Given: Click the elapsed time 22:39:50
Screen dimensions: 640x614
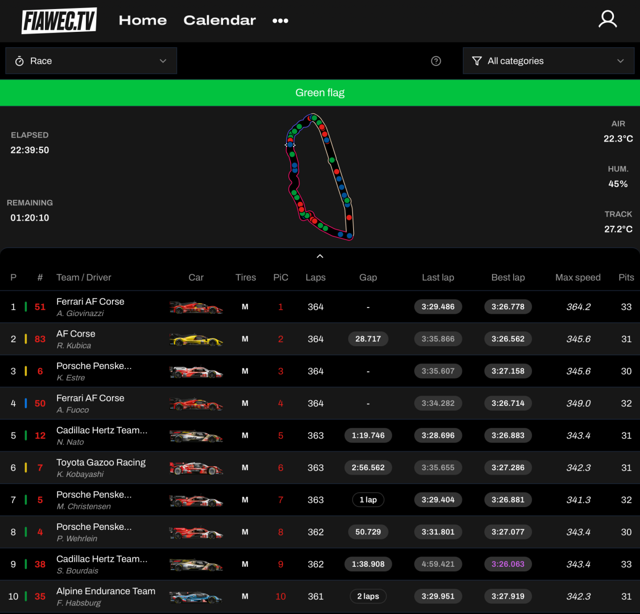Looking at the screenshot, I should tap(30, 150).
